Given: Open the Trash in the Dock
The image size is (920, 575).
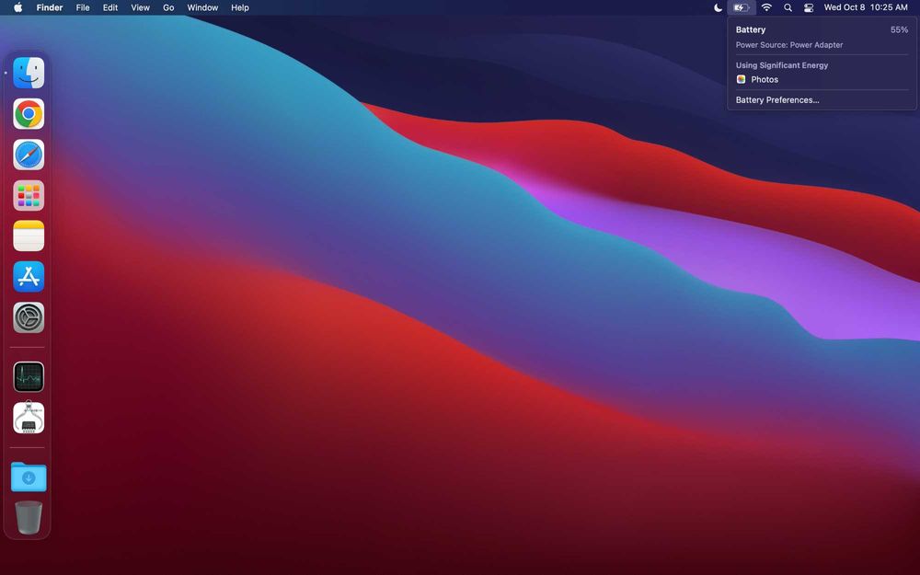Looking at the screenshot, I should pyautogui.click(x=29, y=517).
